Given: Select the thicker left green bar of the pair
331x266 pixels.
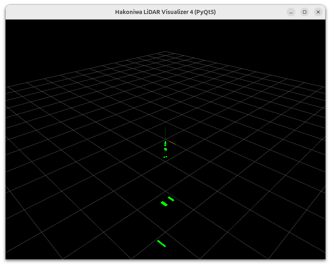Looking at the screenshot, I should (x=164, y=204).
